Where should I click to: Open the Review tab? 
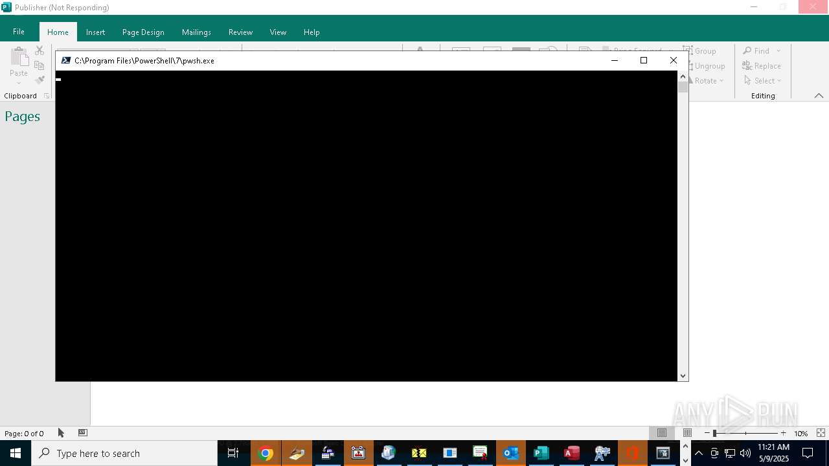click(x=240, y=32)
